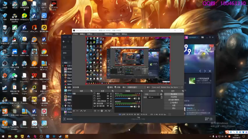Viewport: 248px width, 139px height.
Task: Add a new source with the plus icon
Action: coord(95,111)
